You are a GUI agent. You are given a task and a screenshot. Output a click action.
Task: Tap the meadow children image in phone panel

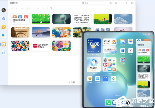click(144, 85)
